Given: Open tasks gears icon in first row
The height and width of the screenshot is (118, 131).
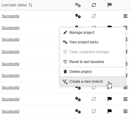Looking at the screenshot, I should [78, 16].
